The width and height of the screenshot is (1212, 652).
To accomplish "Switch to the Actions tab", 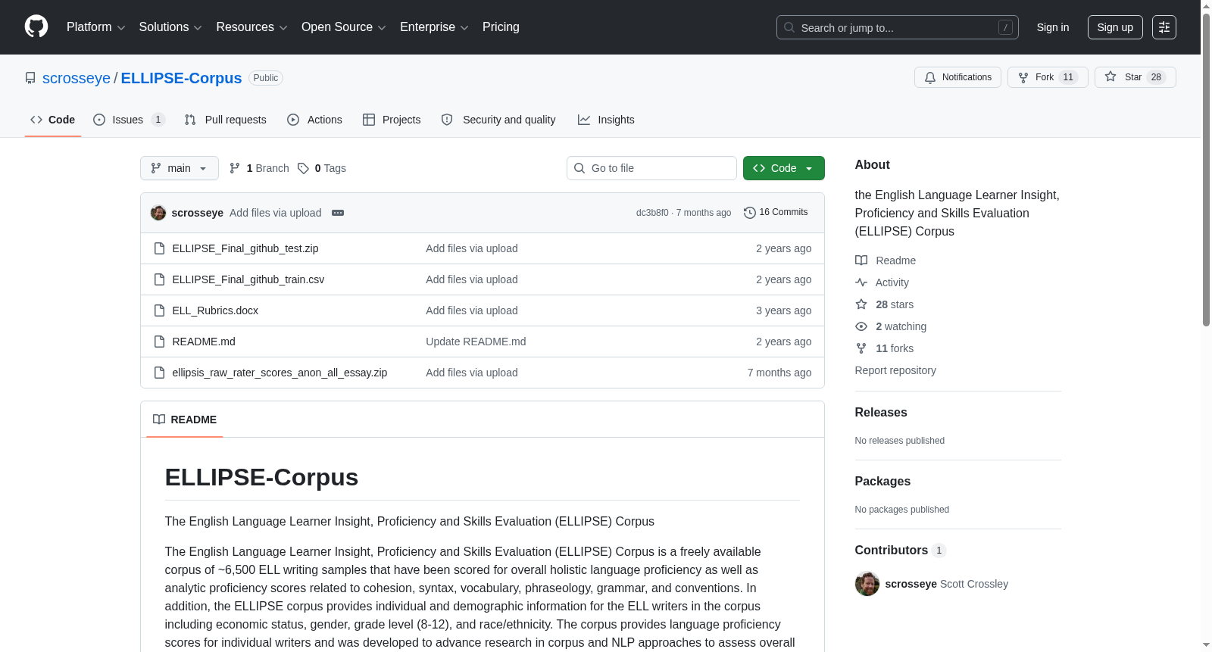I will (315, 120).
